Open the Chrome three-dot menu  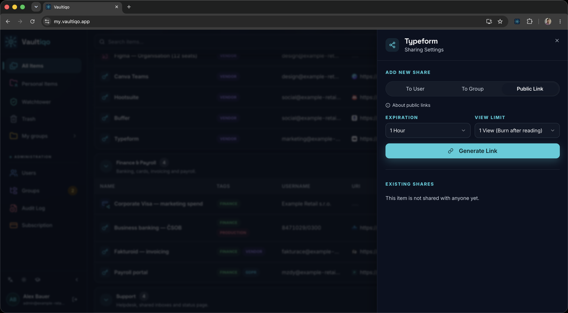[x=560, y=22]
